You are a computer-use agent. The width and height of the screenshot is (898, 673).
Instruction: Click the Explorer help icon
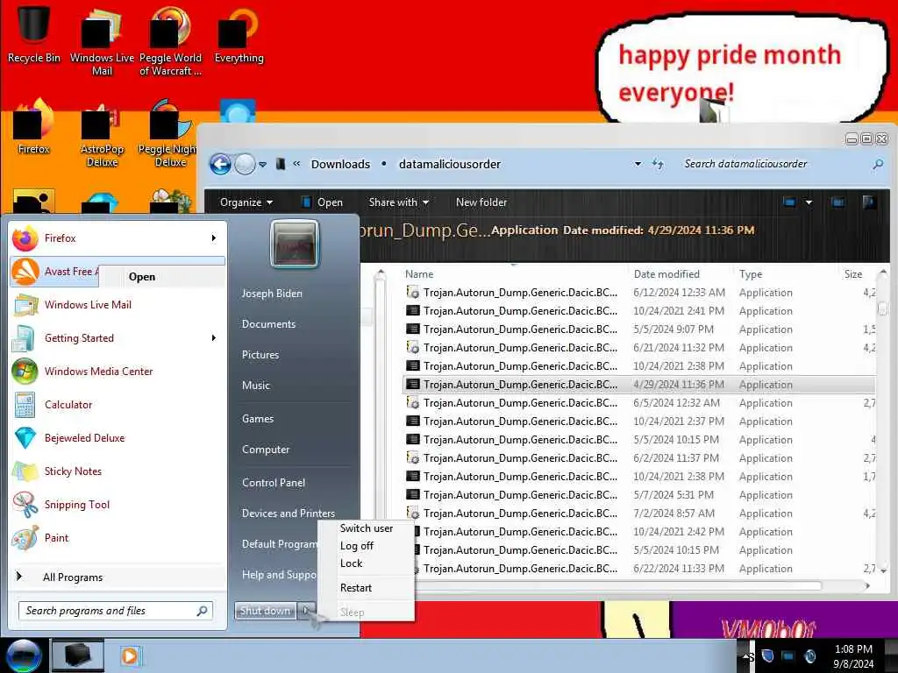point(868,202)
